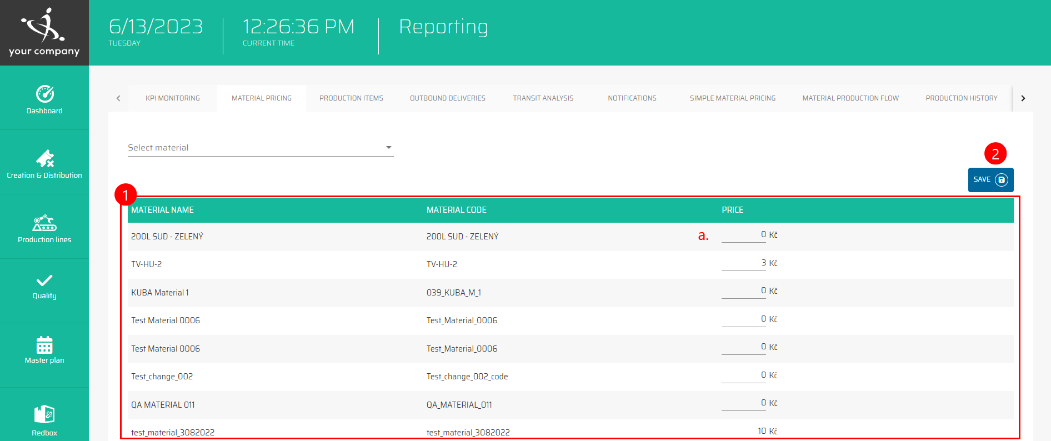Image resolution: width=1051 pixels, height=441 pixels.
Task: Click the Production History tab
Action: point(962,98)
